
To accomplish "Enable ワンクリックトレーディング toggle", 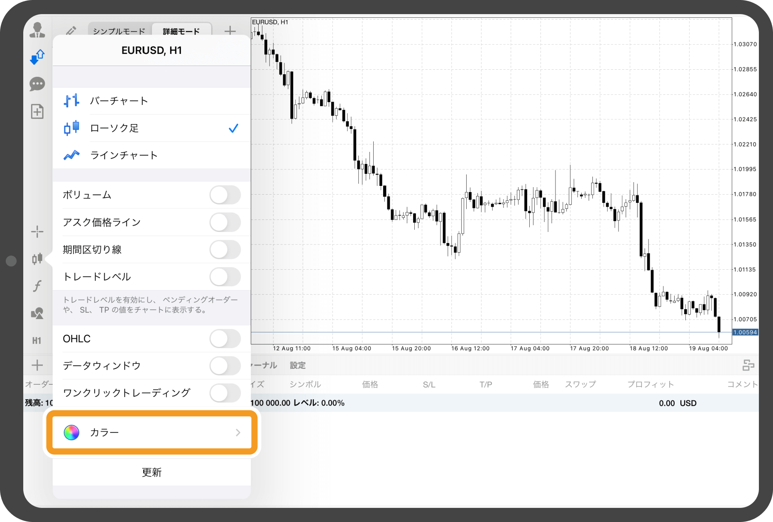I will pyautogui.click(x=225, y=393).
